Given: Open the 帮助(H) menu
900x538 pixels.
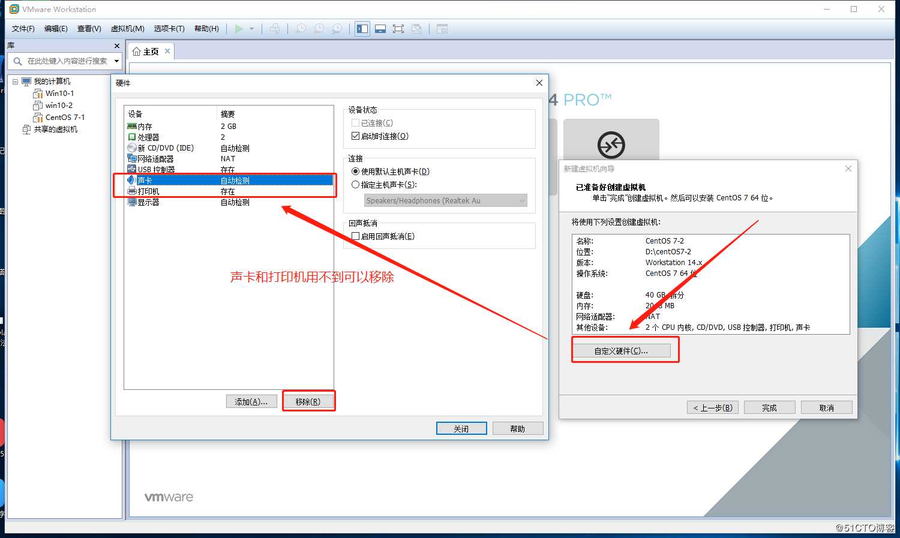Looking at the screenshot, I should (206, 29).
